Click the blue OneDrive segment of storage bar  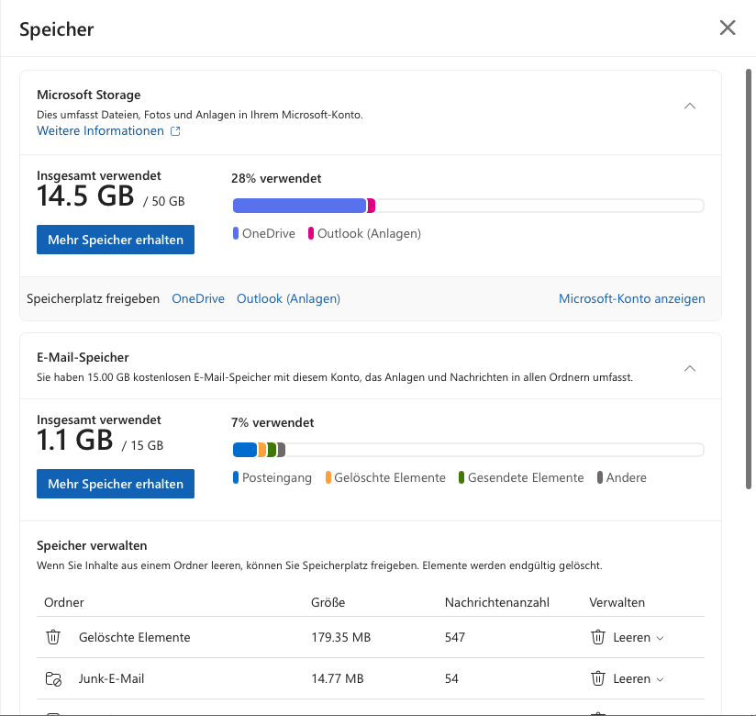[x=299, y=206]
